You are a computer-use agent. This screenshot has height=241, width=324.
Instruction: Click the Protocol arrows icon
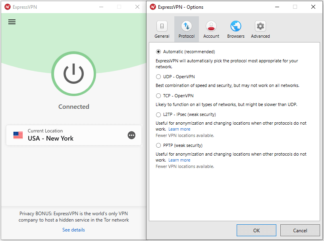[187, 26]
